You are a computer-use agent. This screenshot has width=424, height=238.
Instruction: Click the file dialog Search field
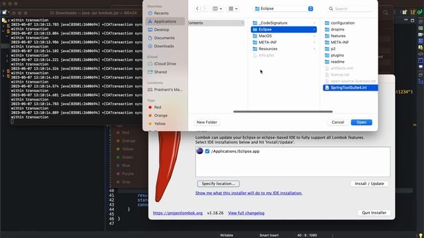click(349, 9)
